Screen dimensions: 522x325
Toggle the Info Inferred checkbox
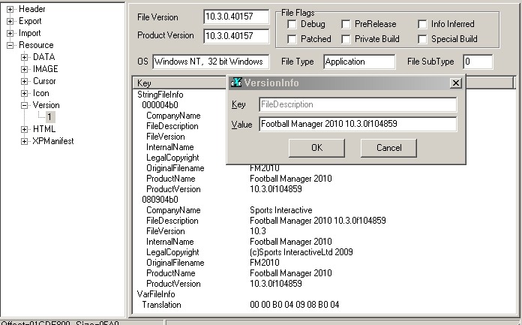[x=424, y=24]
